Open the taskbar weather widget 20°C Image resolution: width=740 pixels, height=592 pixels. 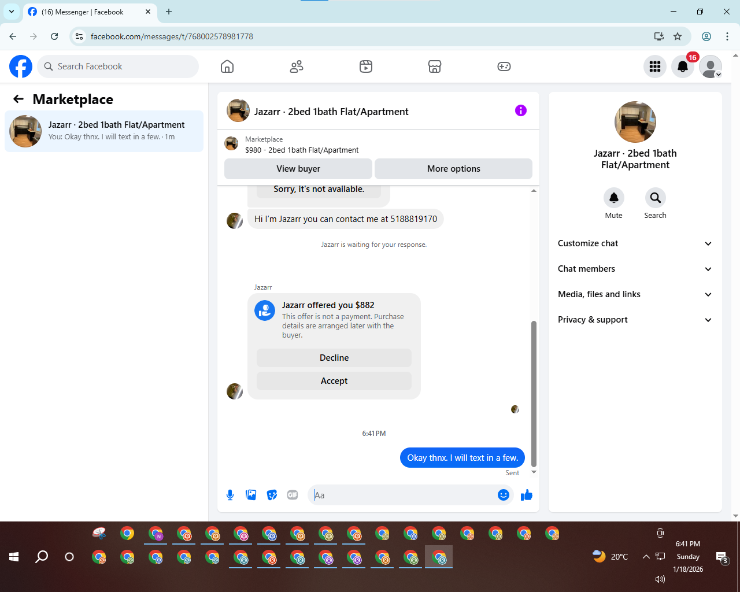[x=610, y=557]
